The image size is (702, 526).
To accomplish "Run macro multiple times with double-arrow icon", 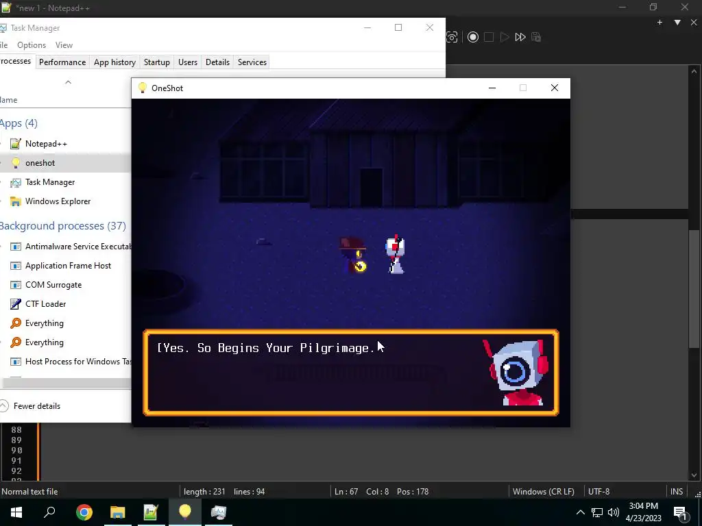I will point(520,37).
